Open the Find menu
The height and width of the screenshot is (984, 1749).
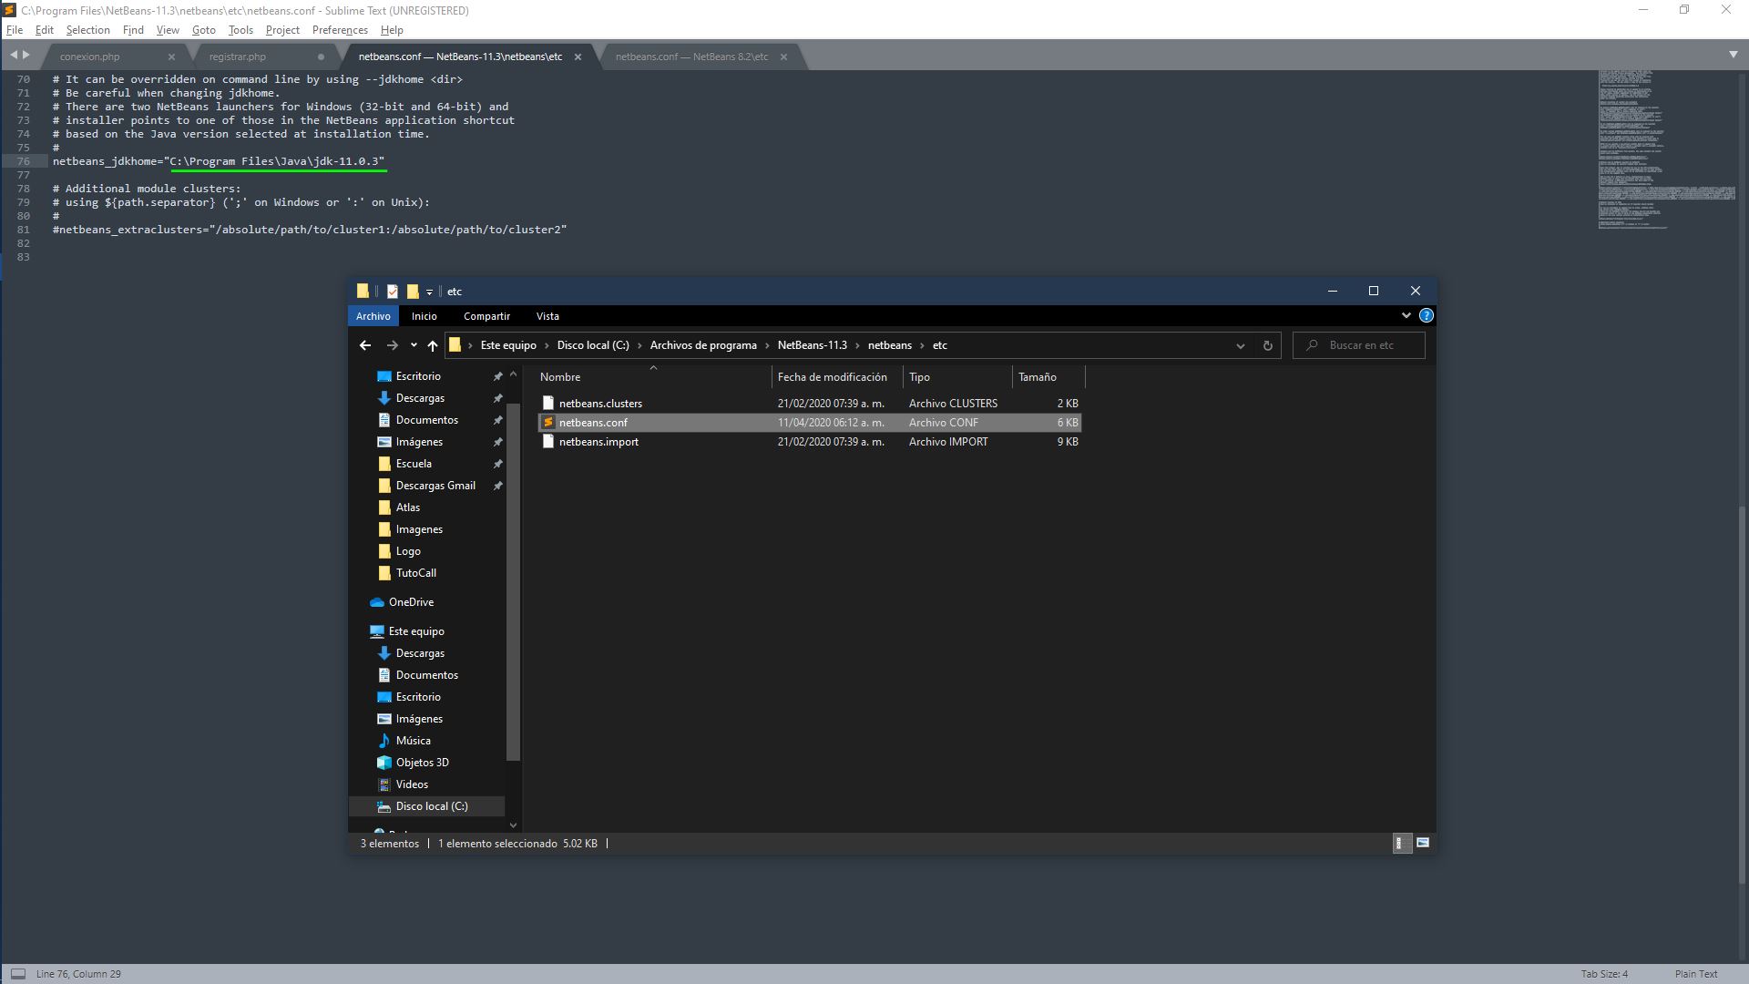click(133, 30)
